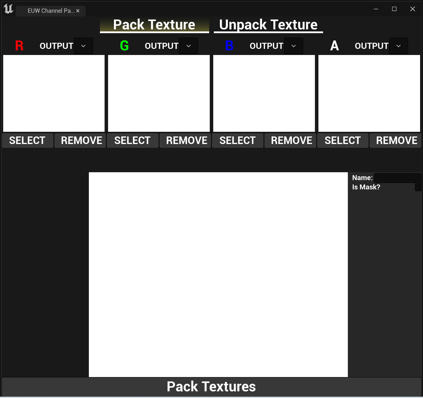
Task: Click SELECT under the R channel
Action: (27, 140)
